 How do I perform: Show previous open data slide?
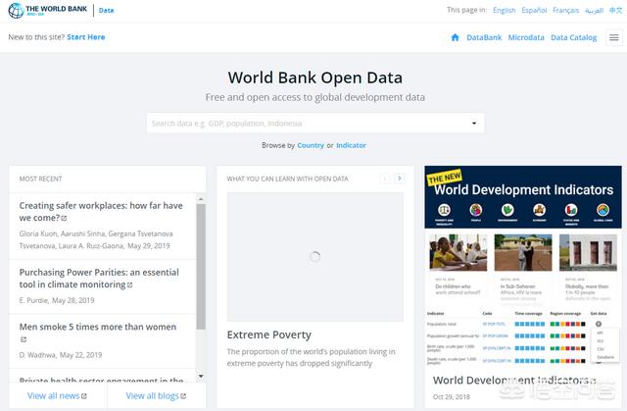385,179
